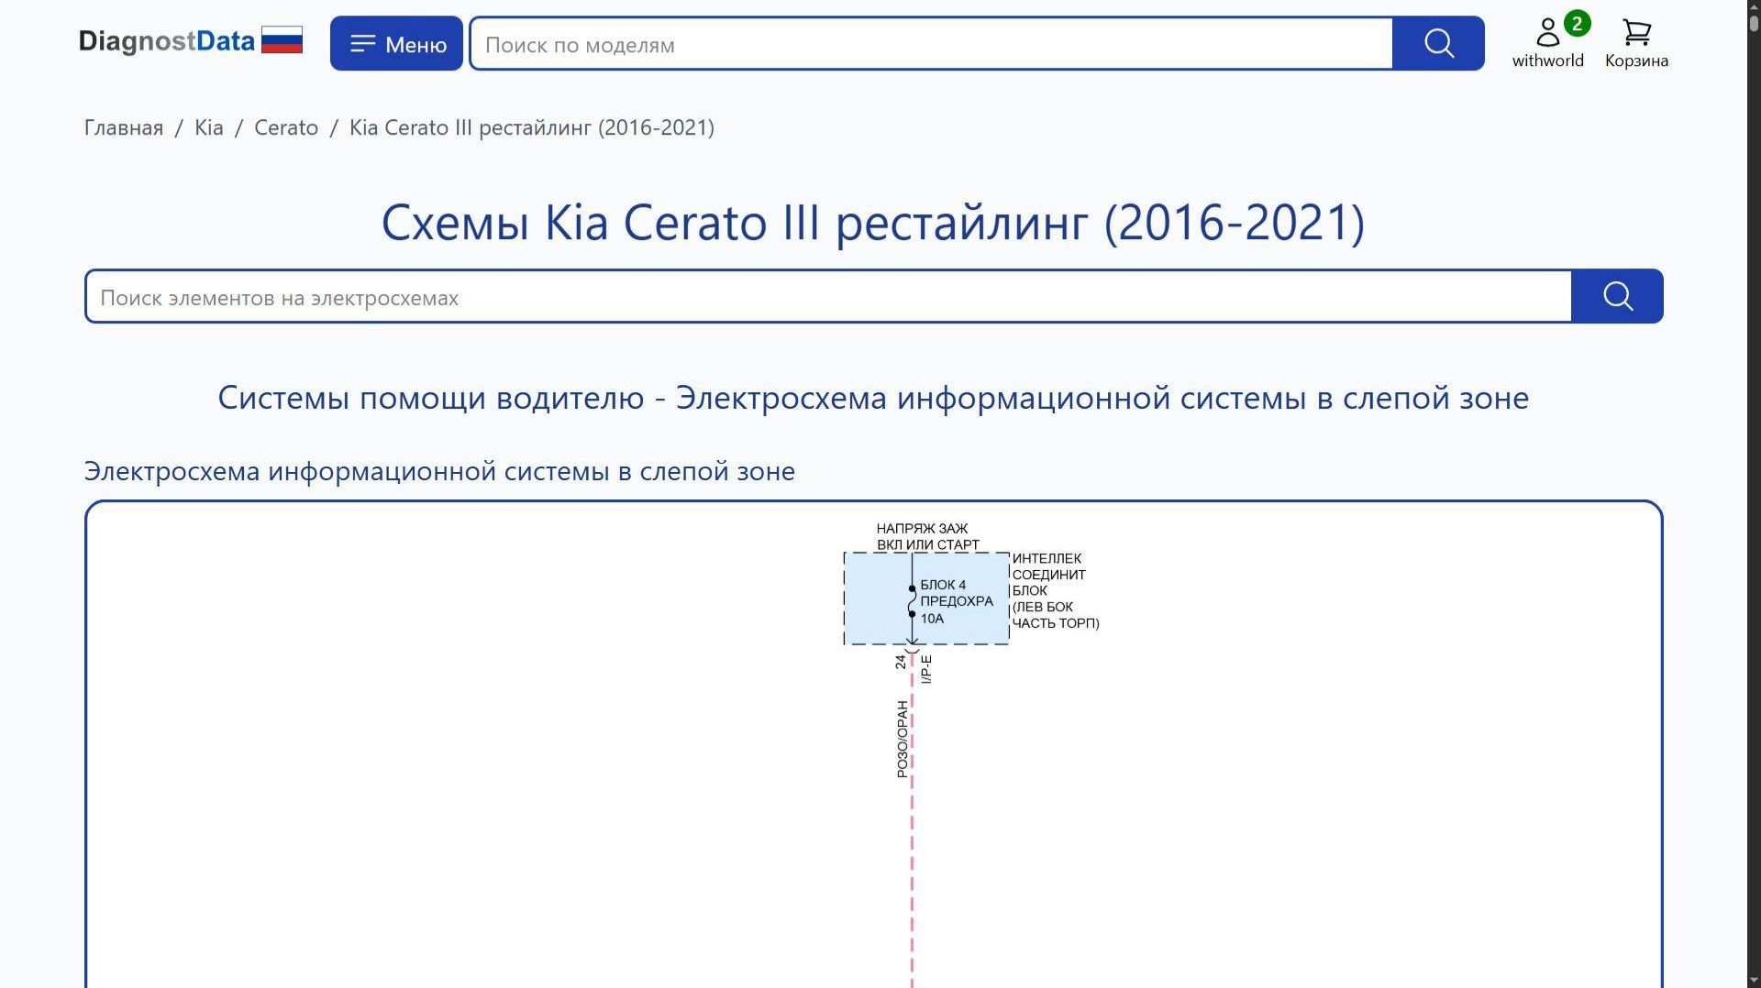Click the Схемы Kia Cerato III heading

point(873,222)
